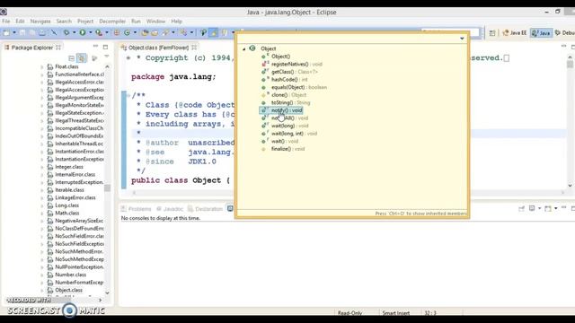
Task: Open Package Explorer view menu arrow
Action: (107, 57)
